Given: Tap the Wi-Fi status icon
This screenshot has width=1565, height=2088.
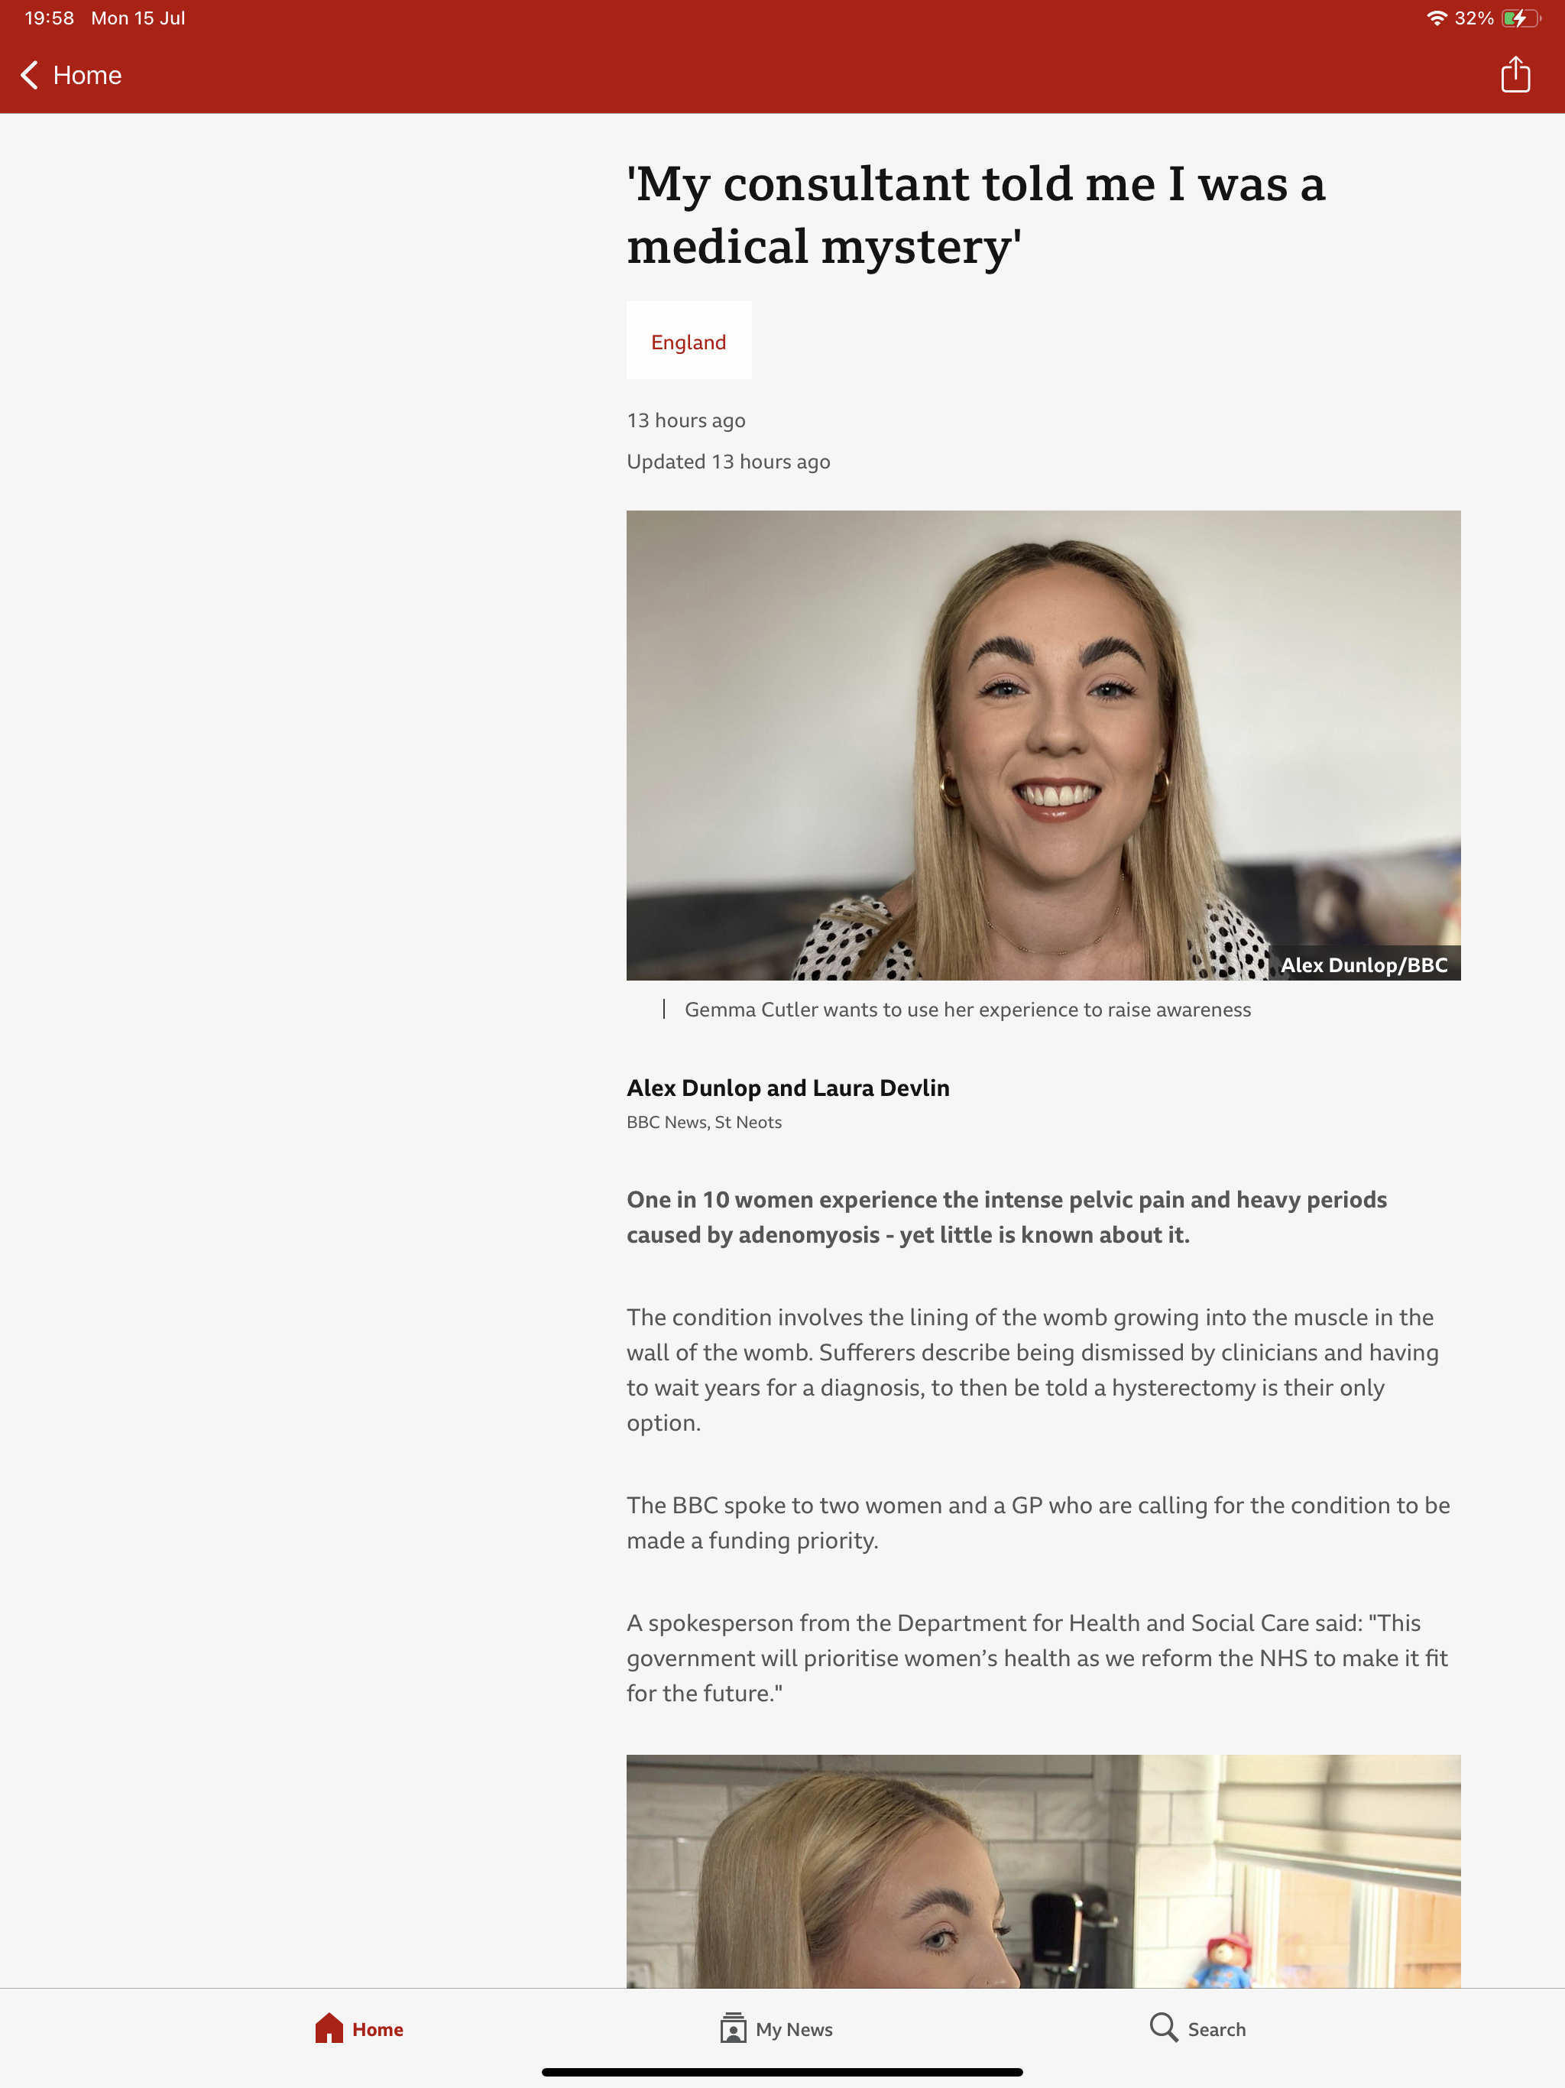Looking at the screenshot, I should point(1436,18).
